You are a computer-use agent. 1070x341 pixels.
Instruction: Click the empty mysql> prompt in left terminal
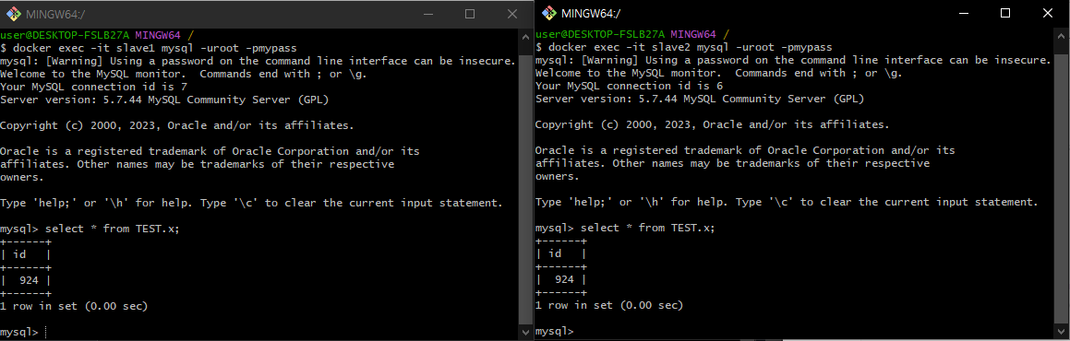(19, 332)
